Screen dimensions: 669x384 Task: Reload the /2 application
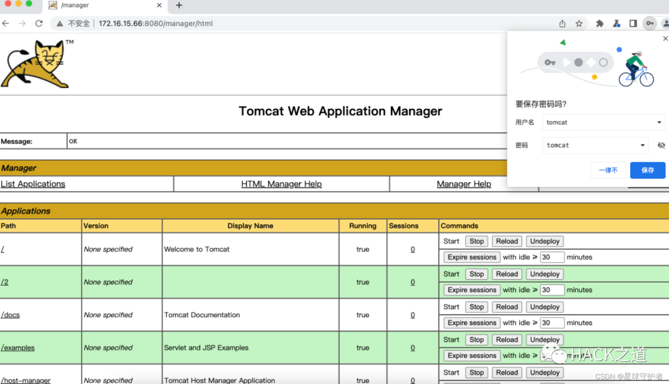tap(507, 274)
